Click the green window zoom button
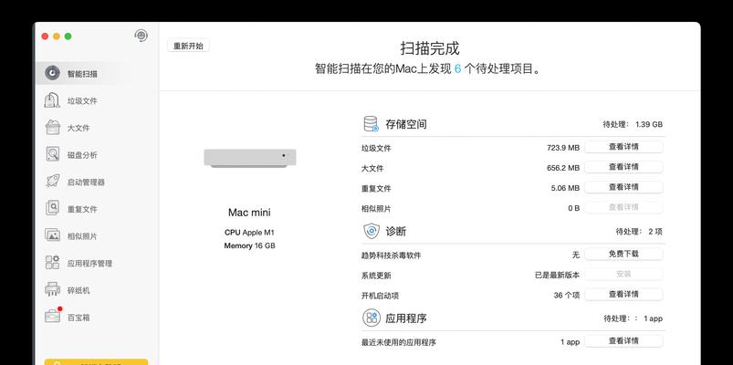The image size is (733, 365). pos(68,36)
